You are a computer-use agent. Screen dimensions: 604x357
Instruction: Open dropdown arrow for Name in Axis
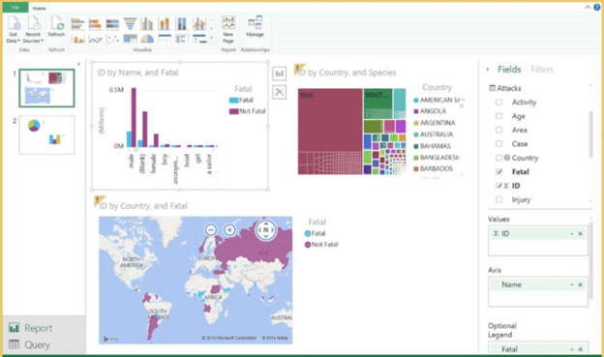(572, 285)
